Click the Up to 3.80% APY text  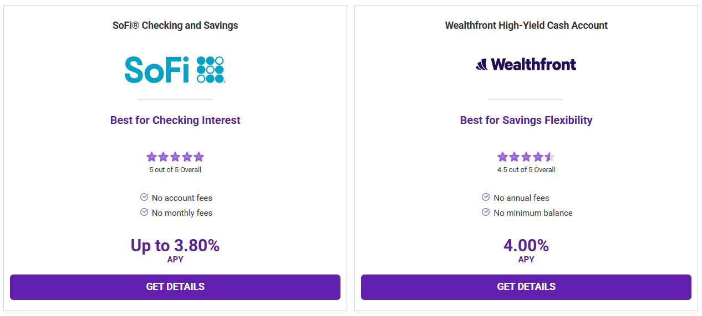coord(175,250)
